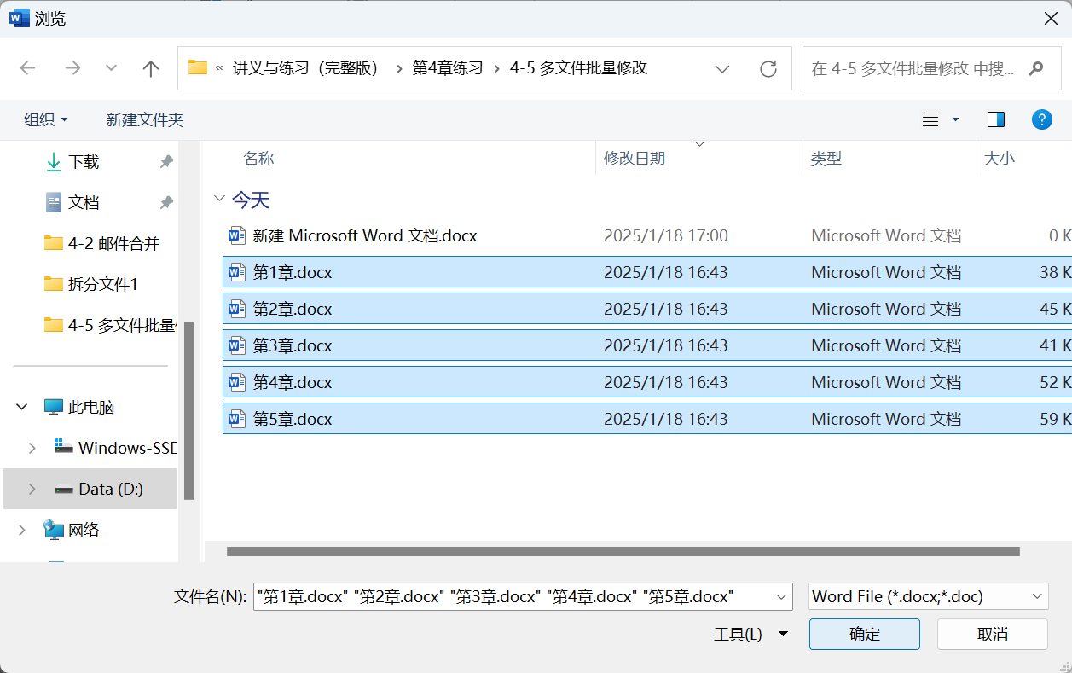
Task: Click the navigation pane vertical scrollbar
Action: pyautogui.click(x=188, y=410)
